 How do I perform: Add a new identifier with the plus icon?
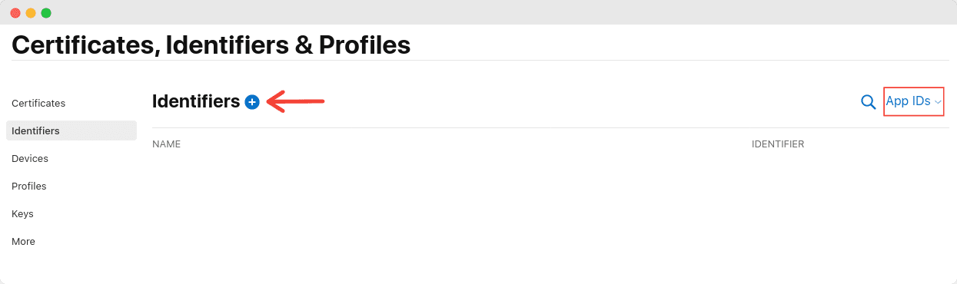[252, 102]
